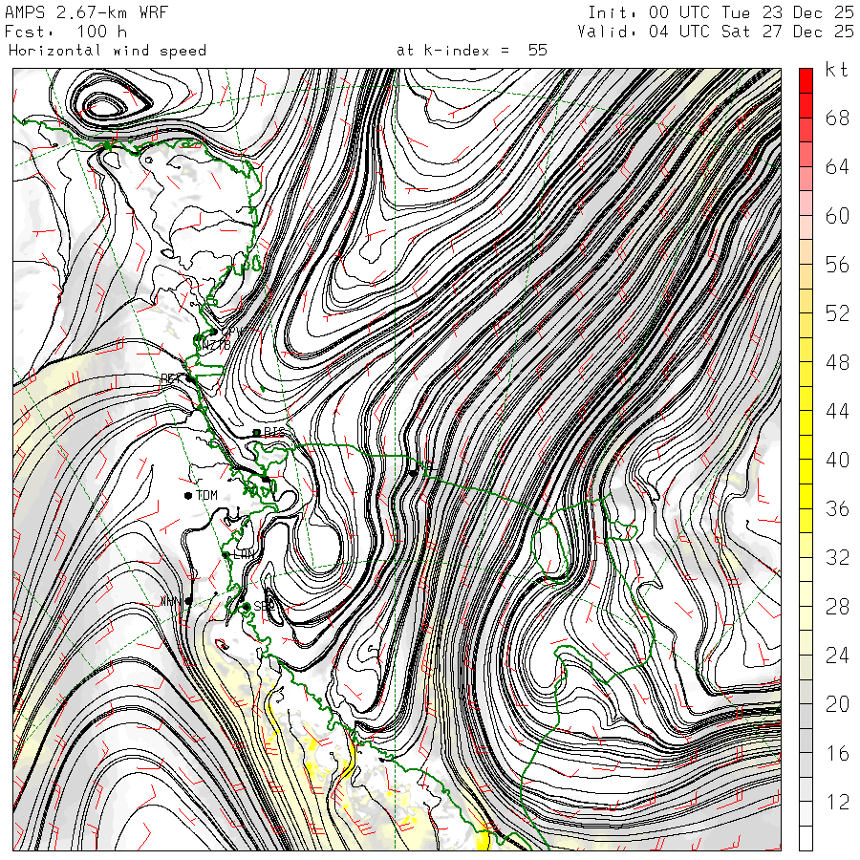Click the 'at k-index = 55' text

(x=472, y=51)
